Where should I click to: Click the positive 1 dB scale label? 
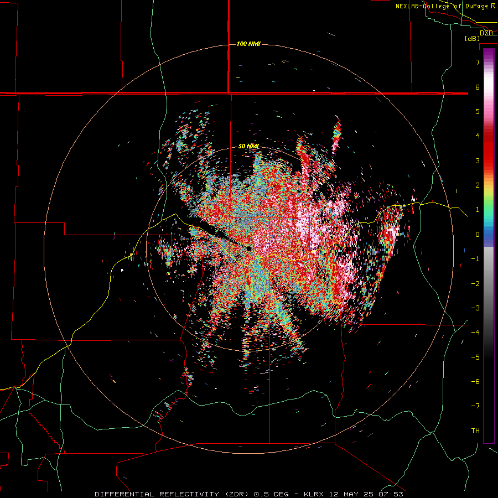pos(478,210)
